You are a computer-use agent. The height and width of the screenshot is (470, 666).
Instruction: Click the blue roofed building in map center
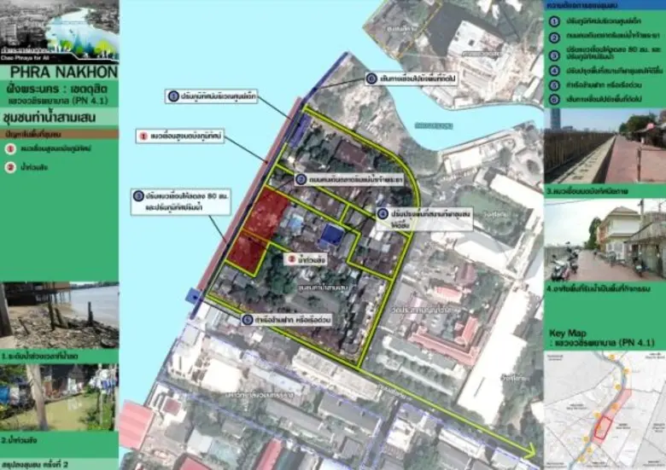pos(332,234)
